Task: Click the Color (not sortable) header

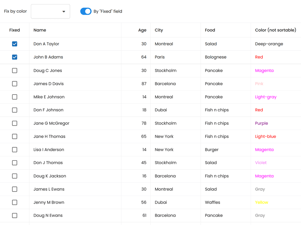Action: [x=275, y=30]
